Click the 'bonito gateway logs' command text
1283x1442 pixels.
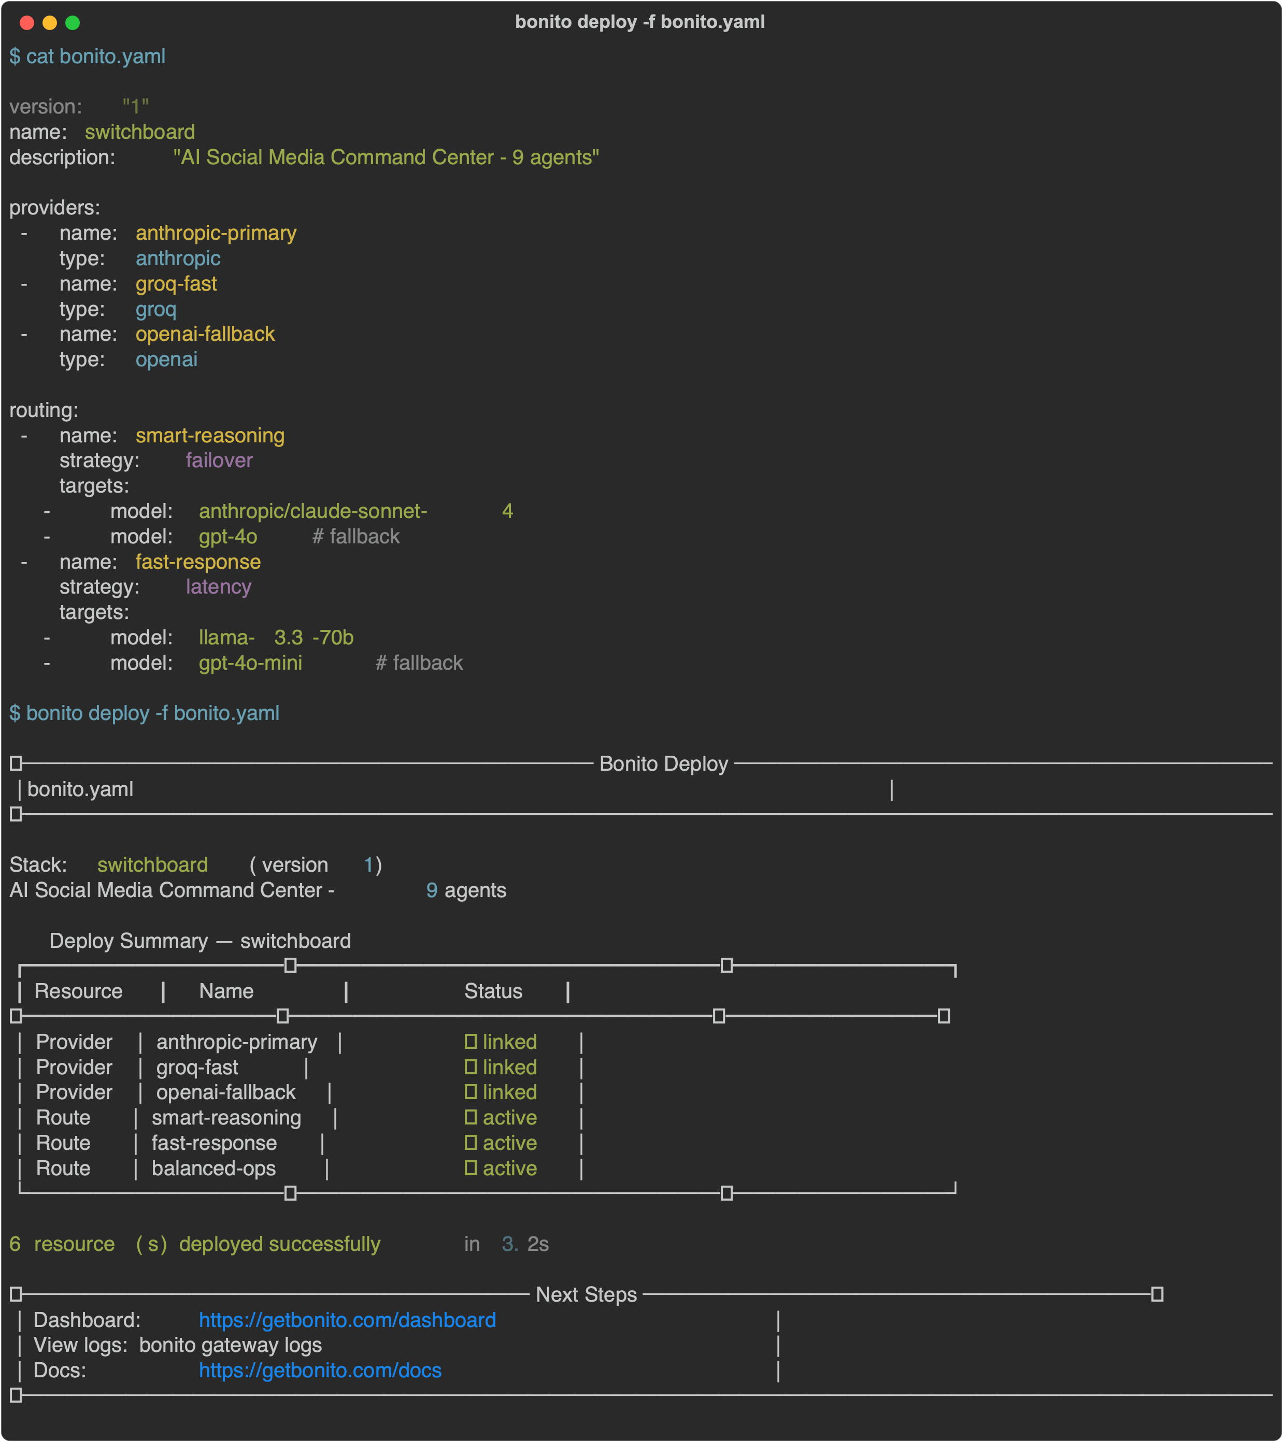(231, 1345)
